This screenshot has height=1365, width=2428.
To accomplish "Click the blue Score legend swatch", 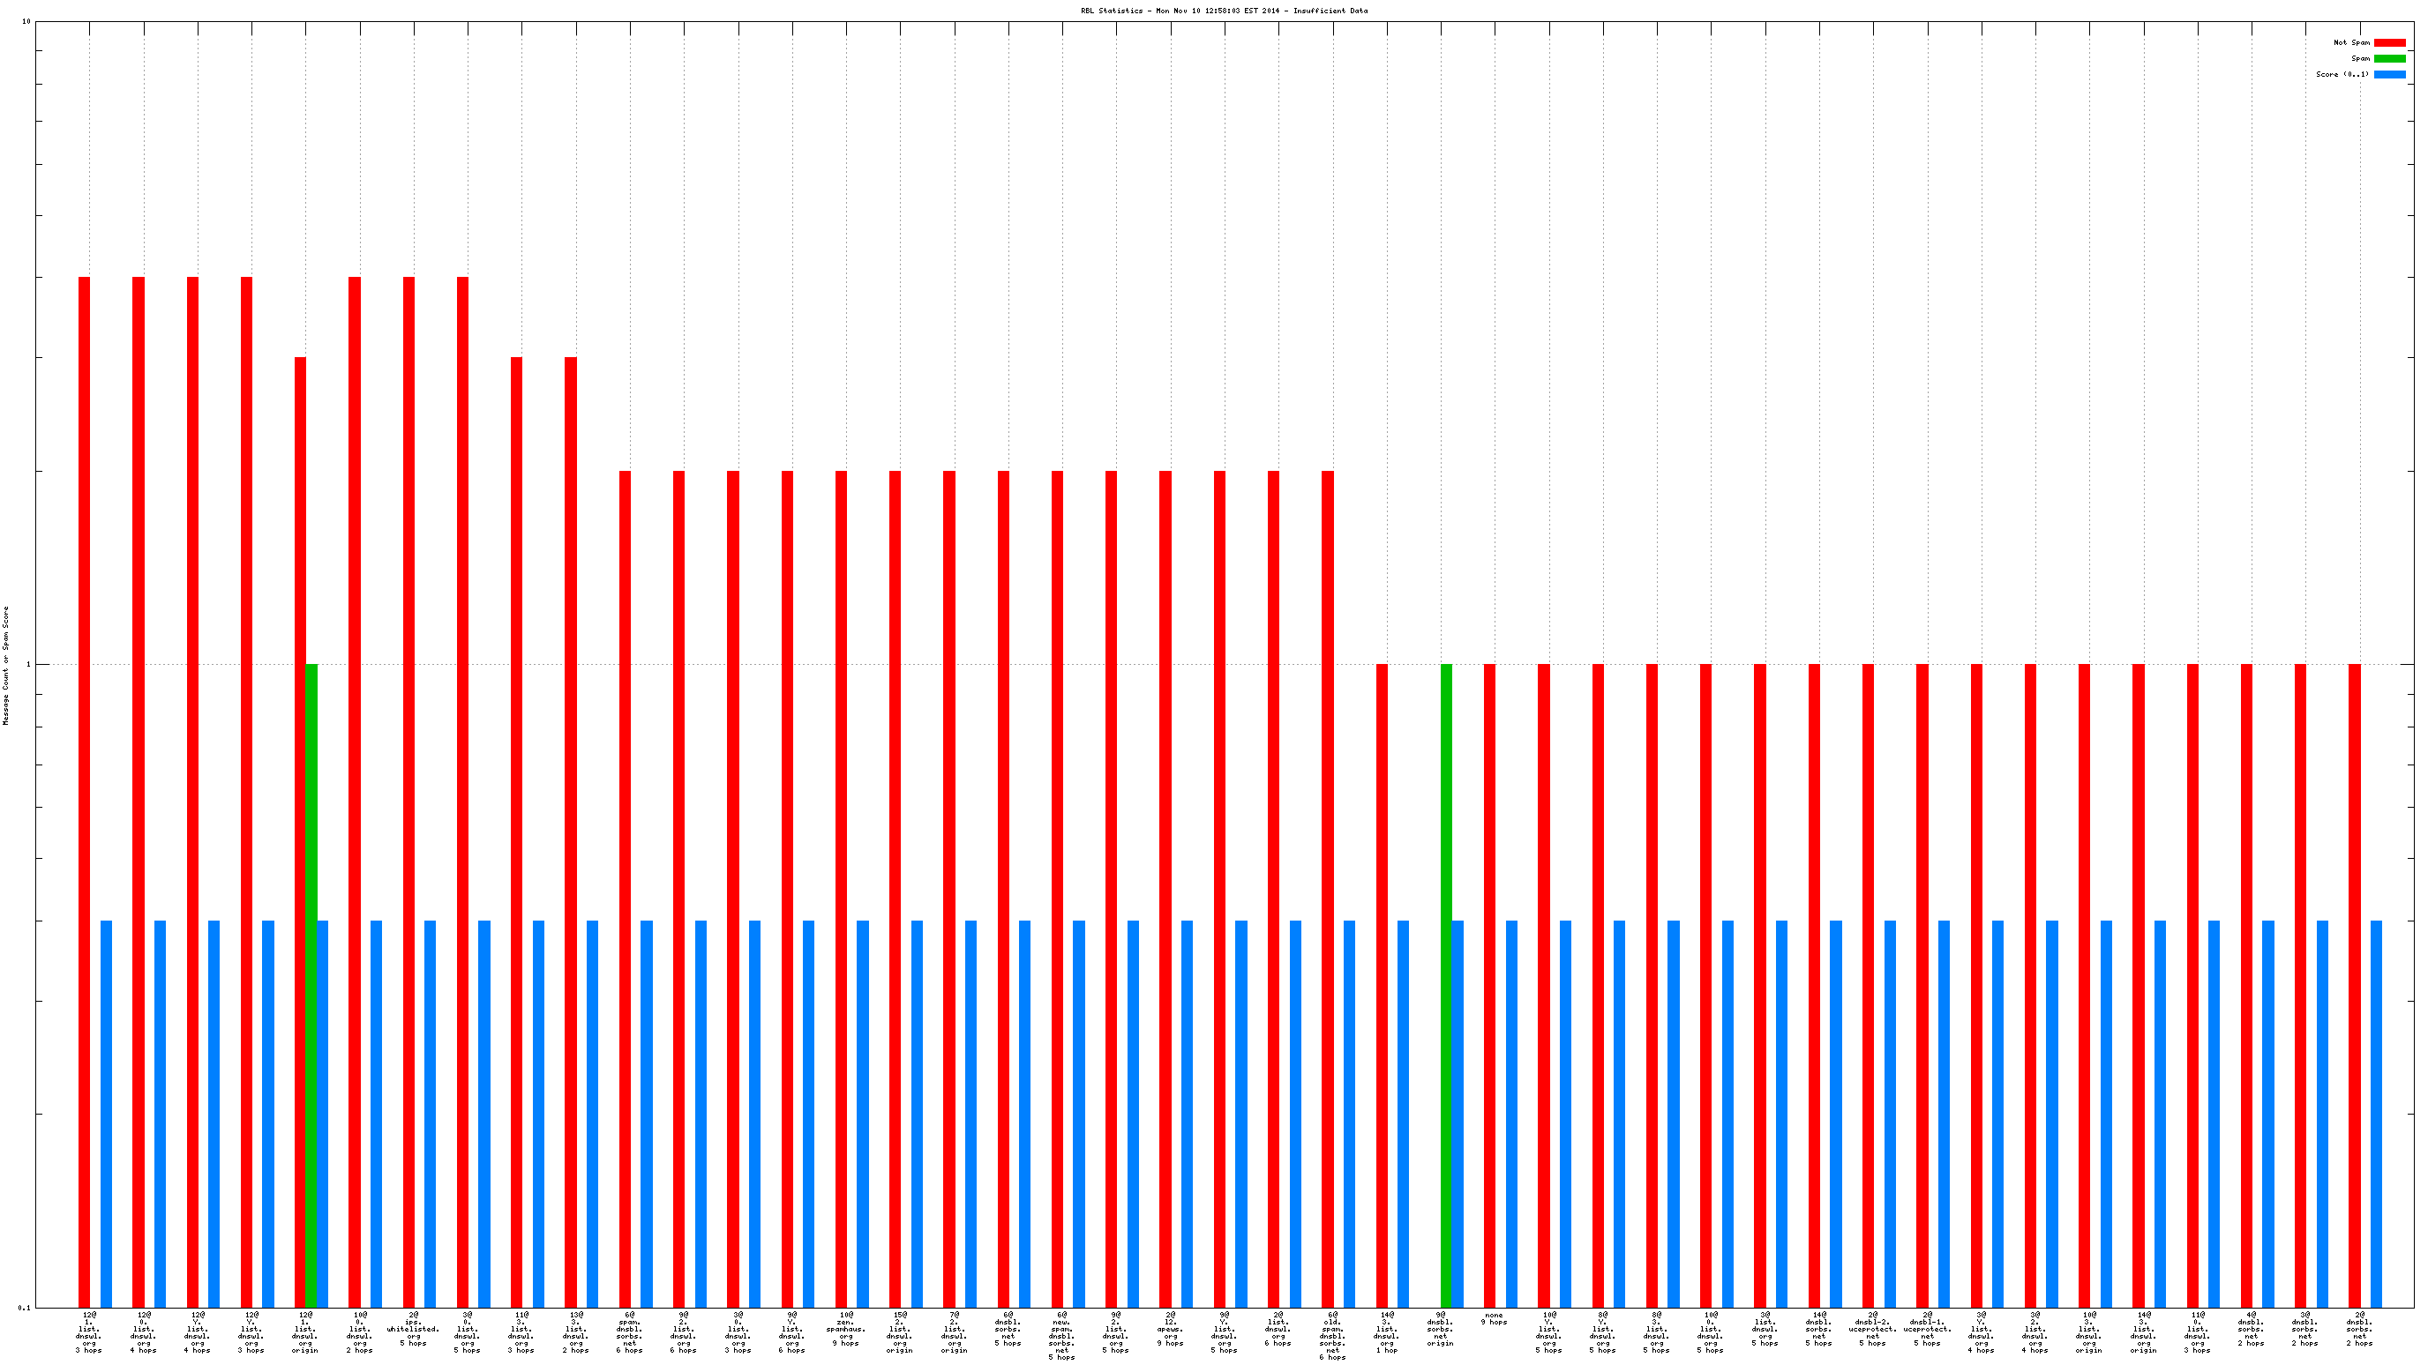I will pyautogui.click(x=2389, y=74).
